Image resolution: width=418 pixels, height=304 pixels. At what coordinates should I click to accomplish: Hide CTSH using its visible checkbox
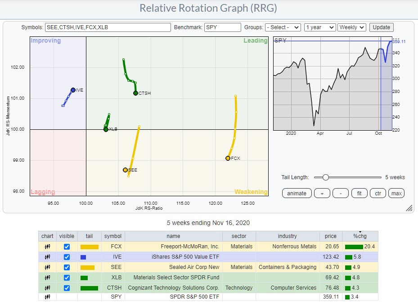click(x=67, y=288)
